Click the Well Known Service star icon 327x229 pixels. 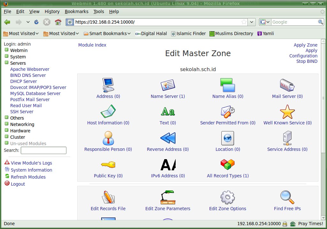[287, 112]
